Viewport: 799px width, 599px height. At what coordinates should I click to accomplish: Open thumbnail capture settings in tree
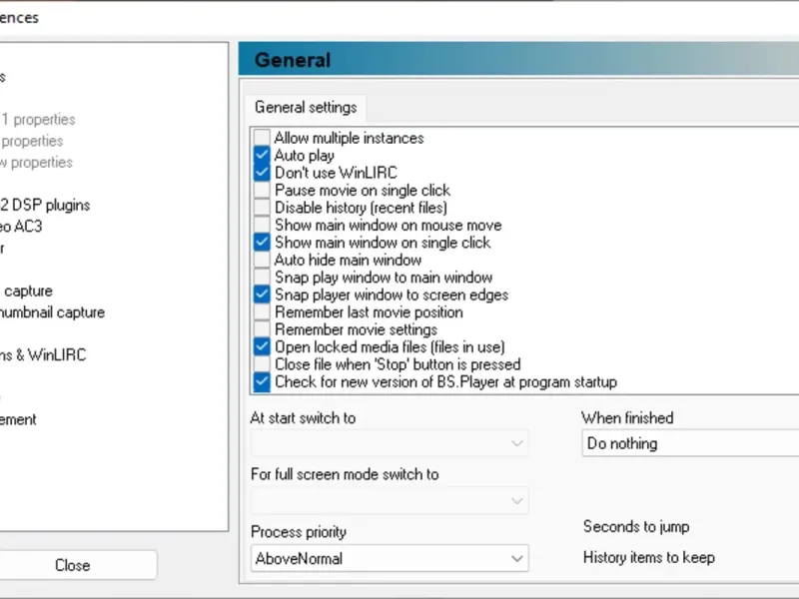tap(52, 312)
